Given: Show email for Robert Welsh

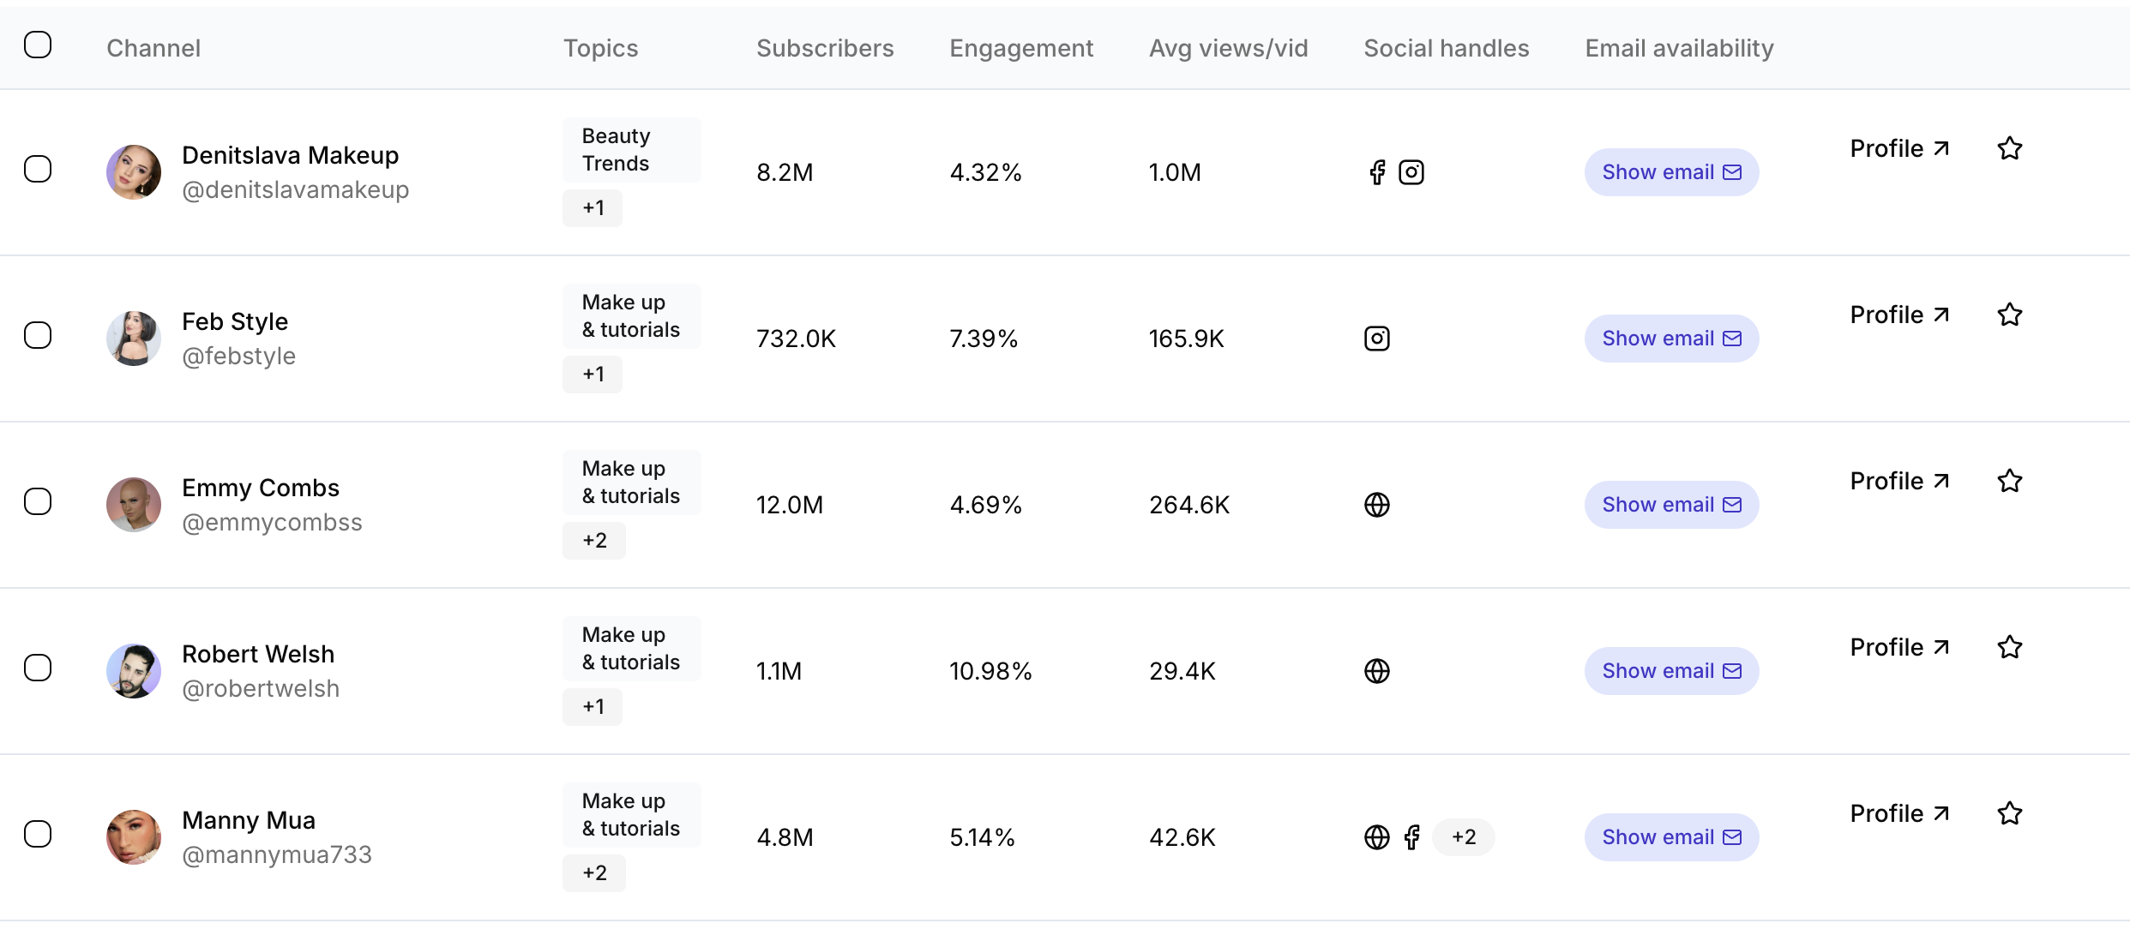Looking at the screenshot, I should point(1670,670).
